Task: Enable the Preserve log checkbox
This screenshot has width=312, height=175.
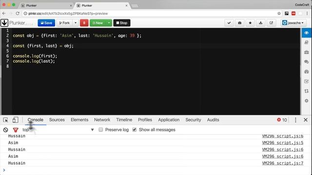Action: (101, 130)
